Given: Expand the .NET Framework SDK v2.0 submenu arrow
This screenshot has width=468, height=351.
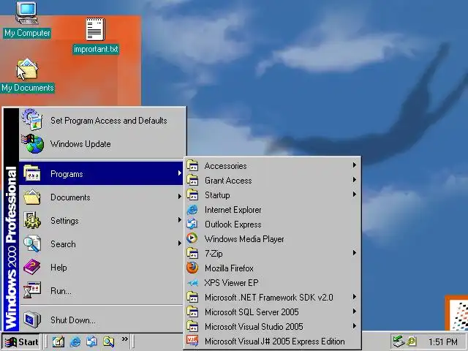Looking at the screenshot, I should pyautogui.click(x=355, y=297).
